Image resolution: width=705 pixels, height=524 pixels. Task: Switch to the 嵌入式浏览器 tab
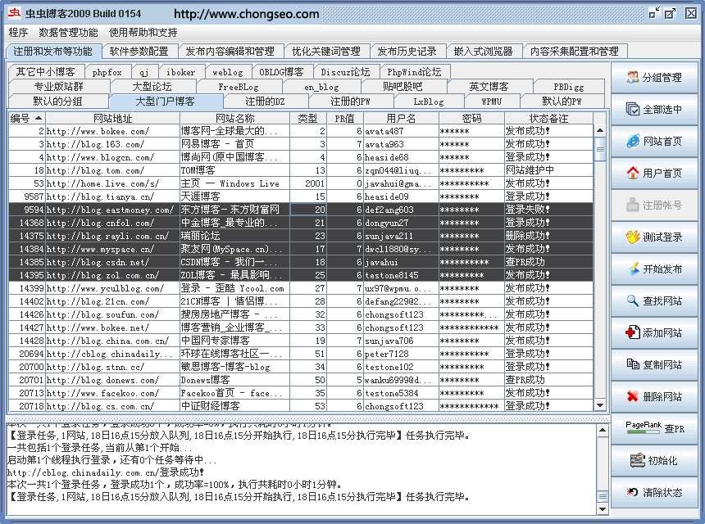(x=484, y=52)
